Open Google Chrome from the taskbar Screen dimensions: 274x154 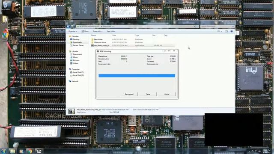click(x=30, y=151)
